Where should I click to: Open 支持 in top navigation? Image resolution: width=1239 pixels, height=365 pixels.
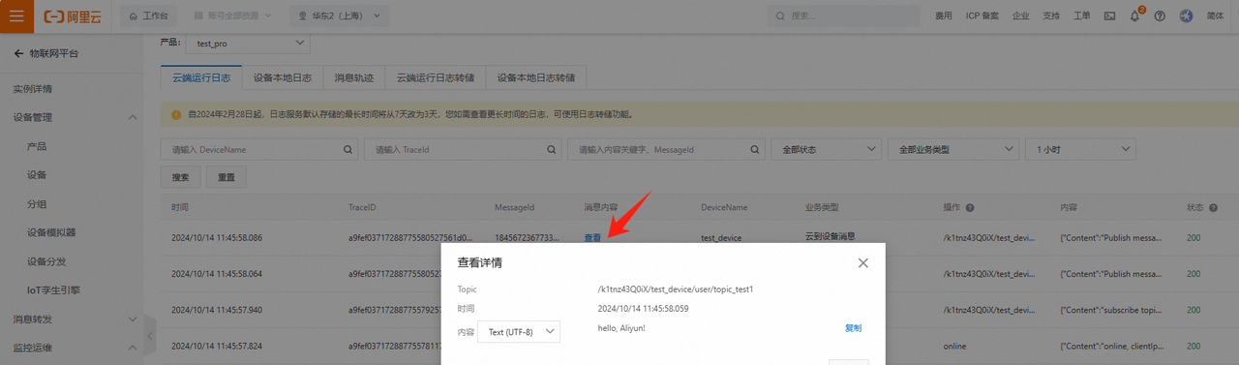pyautogui.click(x=1051, y=16)
